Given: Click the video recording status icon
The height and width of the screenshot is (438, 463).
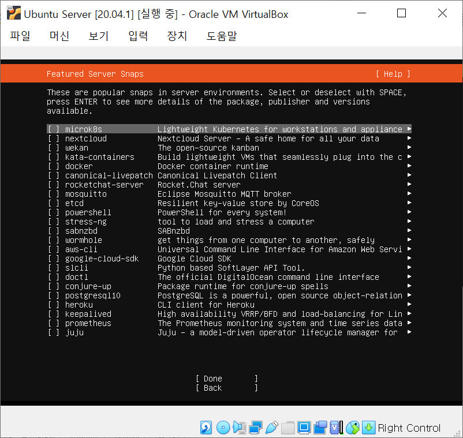Looking at the screenshot, I should tap(320, 428).
